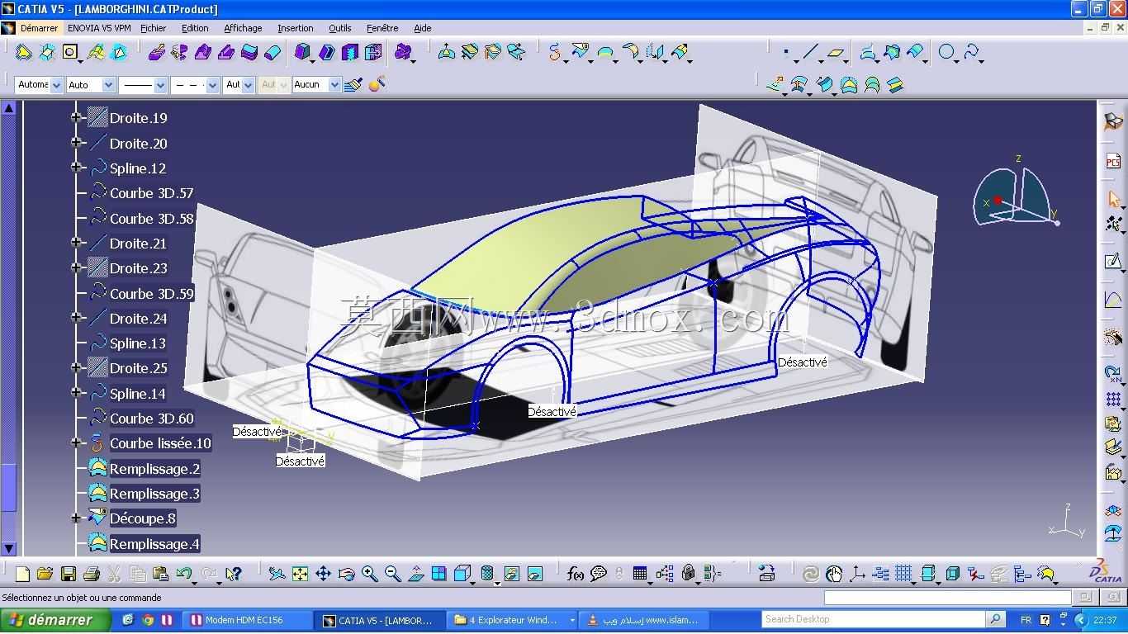
Task: Click the Cut scissors icon
Action: pyautogui.click(x=115, y=574)
